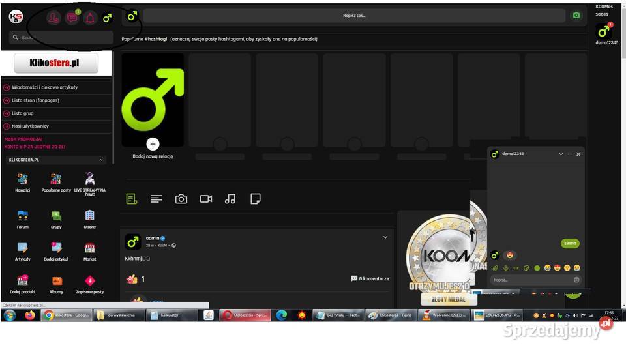Click the 0 komentarze link
The image size is (626, 352).
370,279
